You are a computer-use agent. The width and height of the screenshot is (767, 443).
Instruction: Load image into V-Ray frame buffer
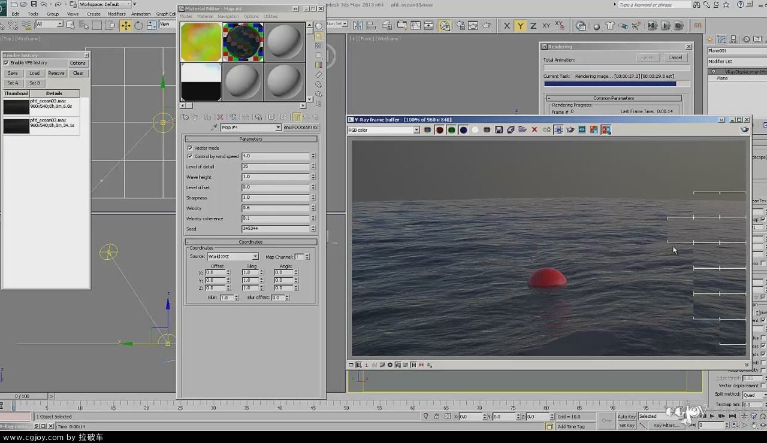click(523, 130)
